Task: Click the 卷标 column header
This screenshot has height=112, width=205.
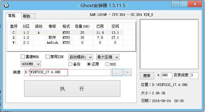Action: point(52,26)
